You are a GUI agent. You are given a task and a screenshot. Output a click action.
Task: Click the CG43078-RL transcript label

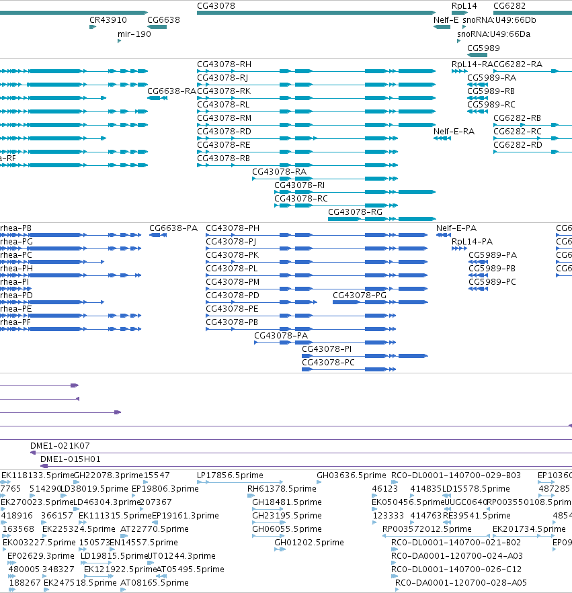[223, 104]
